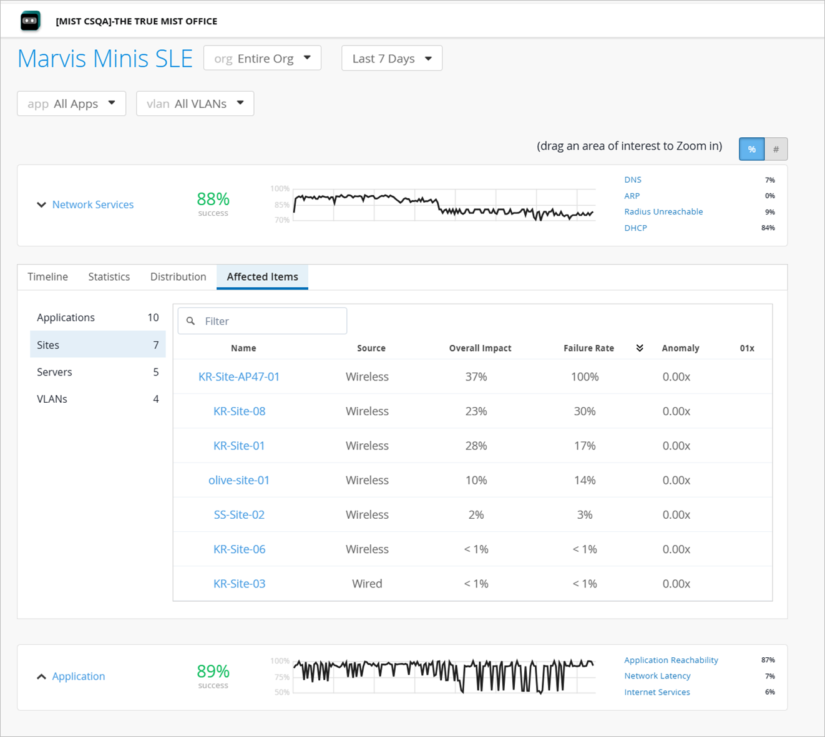The height and width of the screenshot is (737, 825).
Task: Click the MIST CSQA organization name header
Action: tap(137, 21)
